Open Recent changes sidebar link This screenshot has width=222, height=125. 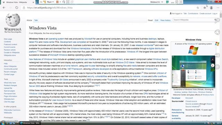pos(10,72)
